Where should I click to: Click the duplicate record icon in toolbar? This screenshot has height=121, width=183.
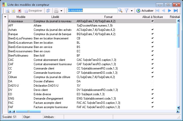13,11
